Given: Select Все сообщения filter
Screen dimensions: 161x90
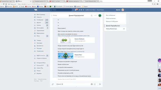Looking at the screenshot, I should click(x=111, y=15).
